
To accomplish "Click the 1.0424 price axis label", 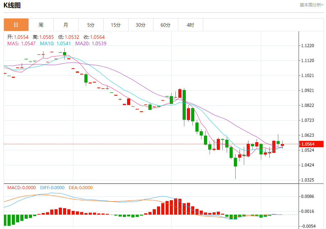I will pyautogui.click(x=307, y=165).
